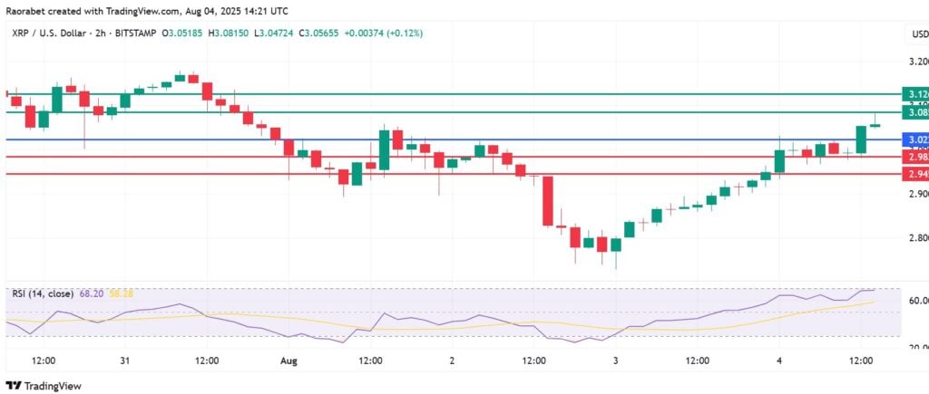The image size is (929, 394).
Task: Open the USD currency selector
Action: tap(920, 34)
